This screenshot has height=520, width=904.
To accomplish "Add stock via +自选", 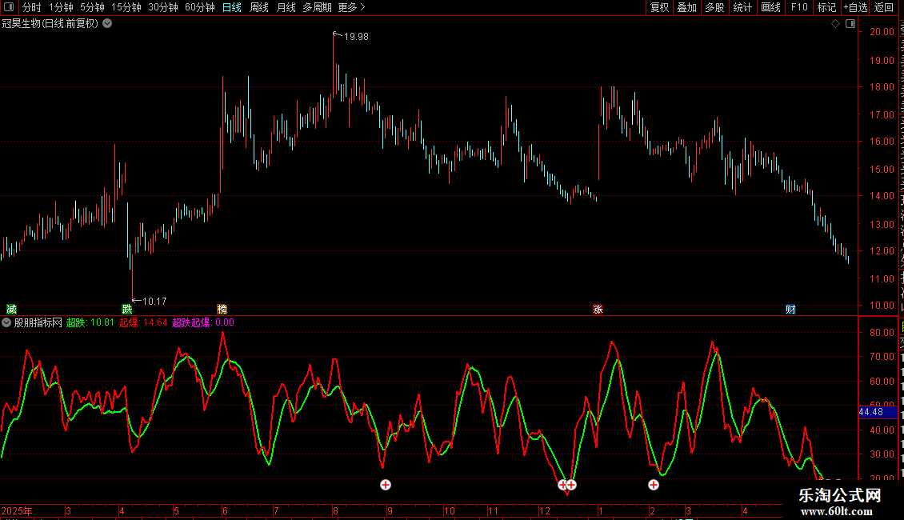I will click(x=855, y=7).
